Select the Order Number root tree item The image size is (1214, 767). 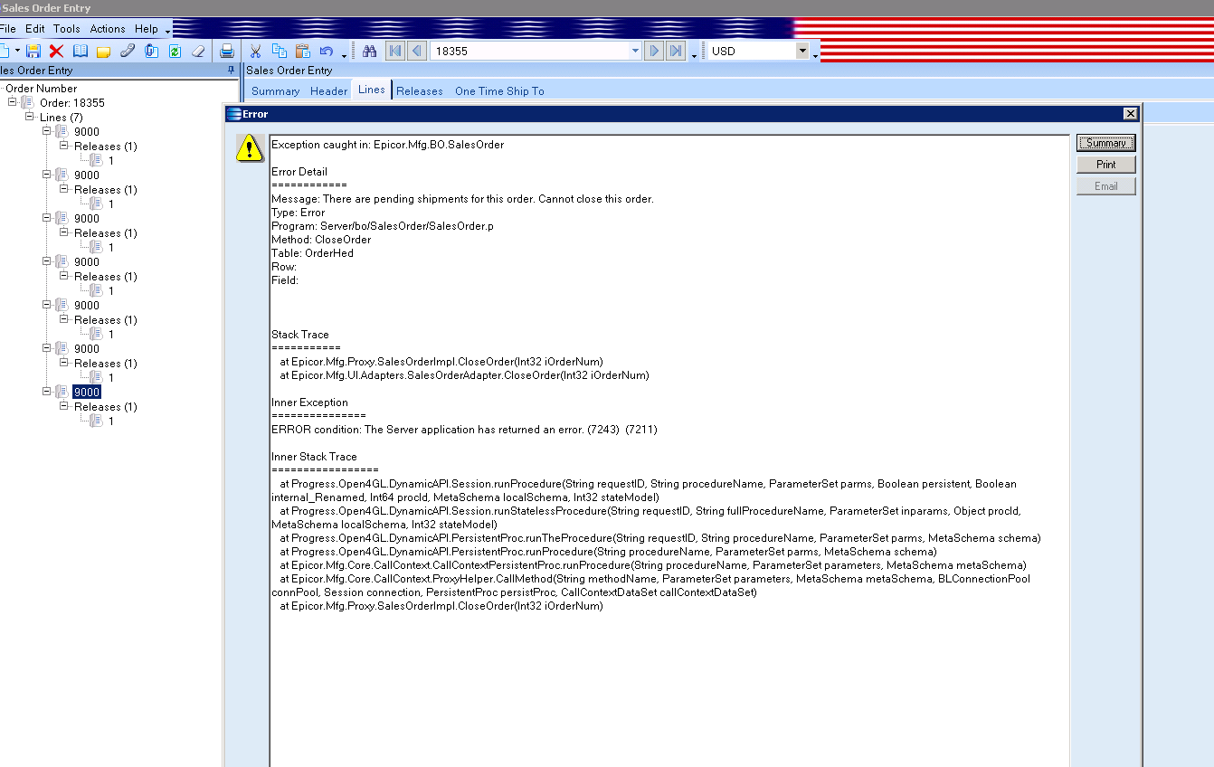pos(42,88)
